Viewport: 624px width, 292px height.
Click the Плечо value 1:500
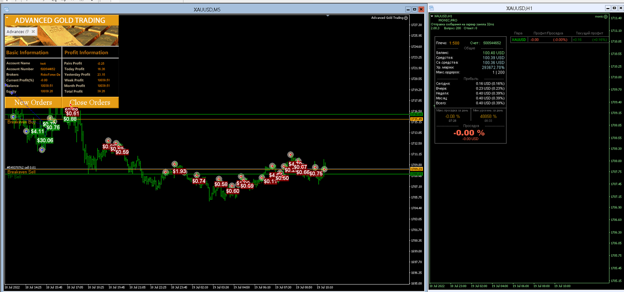[x=454, y=43]
